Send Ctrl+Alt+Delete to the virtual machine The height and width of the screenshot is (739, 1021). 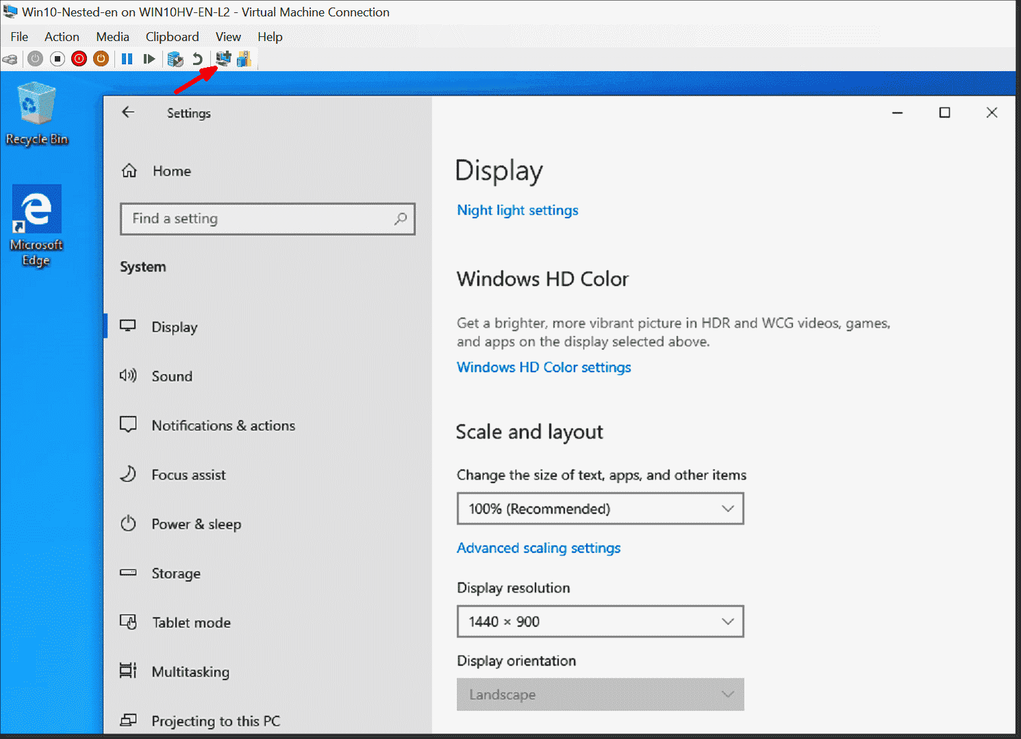[x=10, y=59]
